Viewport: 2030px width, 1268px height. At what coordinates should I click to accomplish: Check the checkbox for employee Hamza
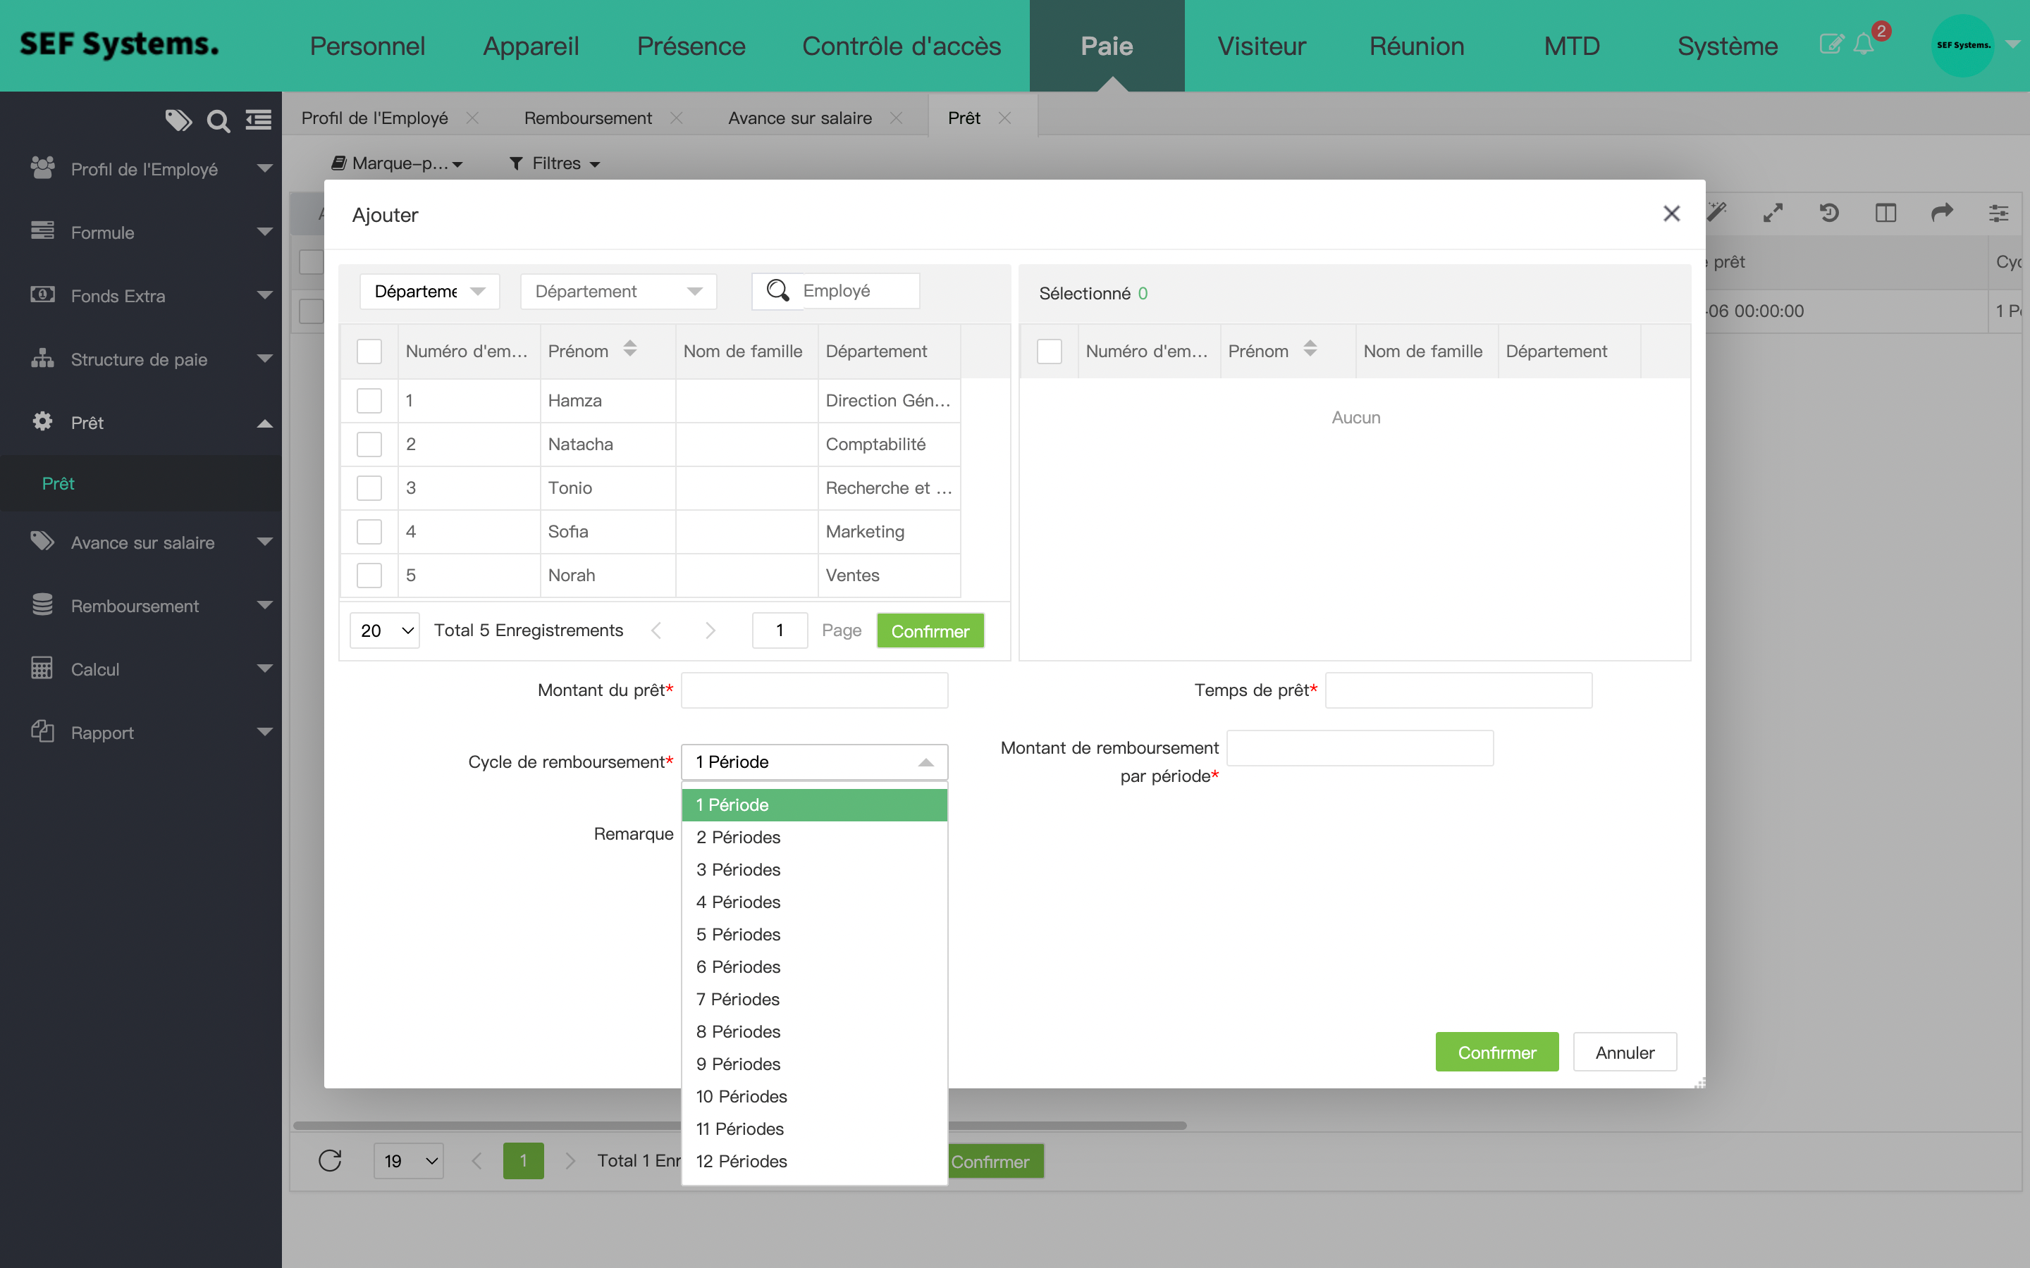click(369, 401)
